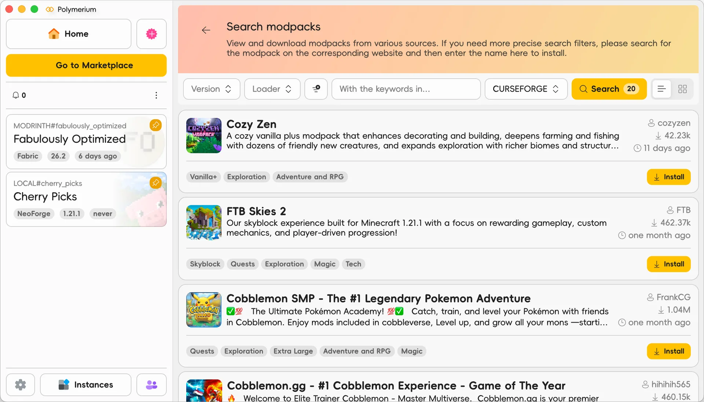
Task: Open accounts people icon at sidebar bottom
Action: click(151, 385)
